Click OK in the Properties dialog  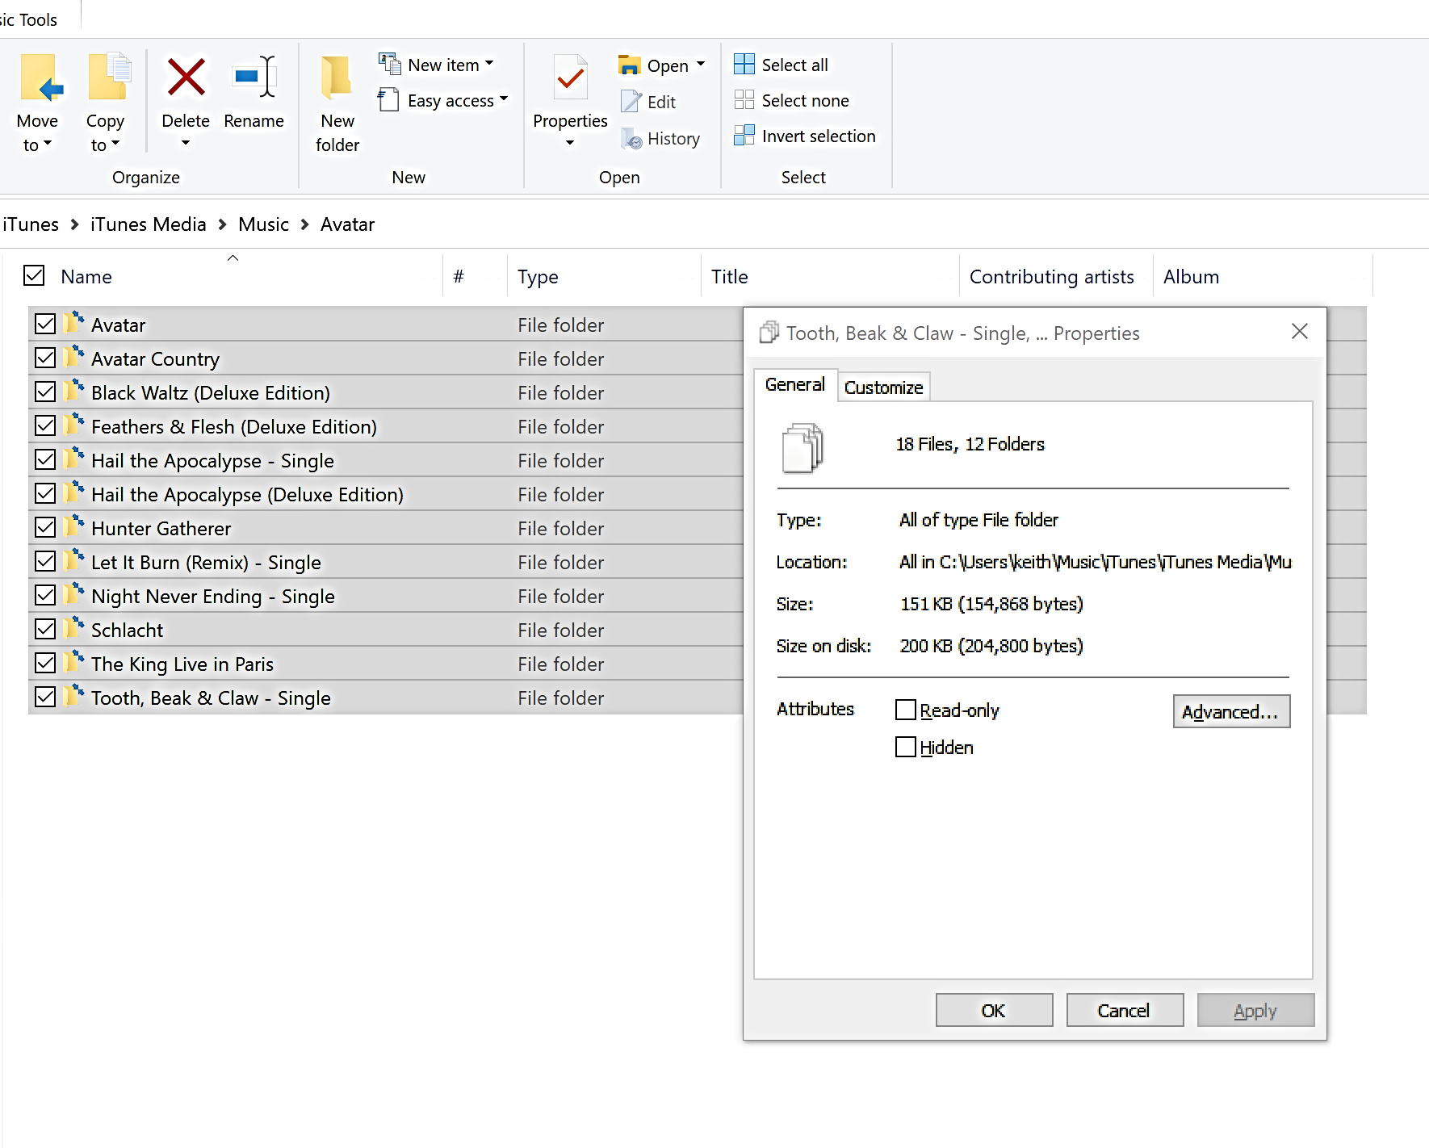pos(994,1010)
